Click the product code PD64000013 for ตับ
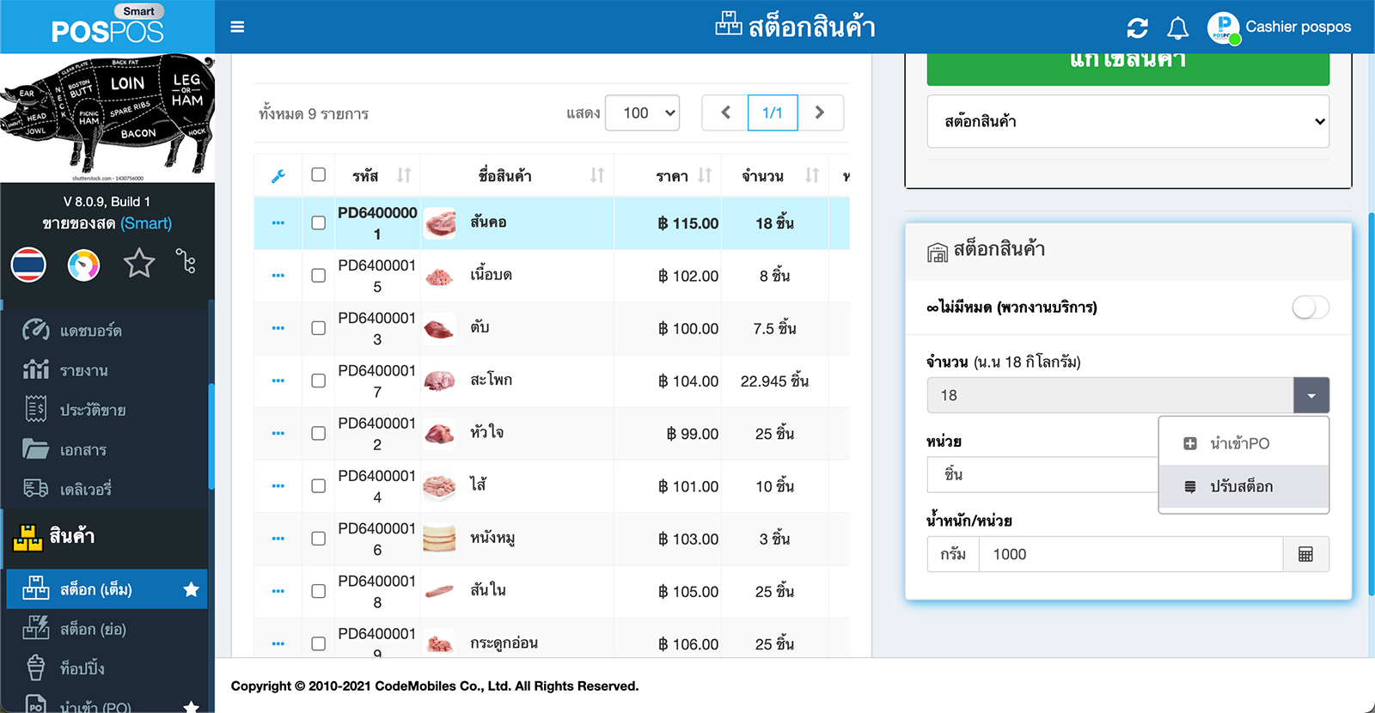 click(376, 328)
